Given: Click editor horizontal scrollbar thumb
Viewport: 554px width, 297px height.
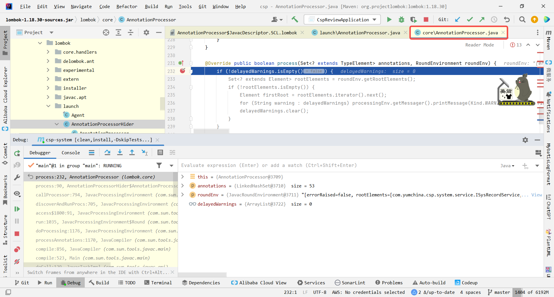Looking at the screenshot, I should click(211, 131).
